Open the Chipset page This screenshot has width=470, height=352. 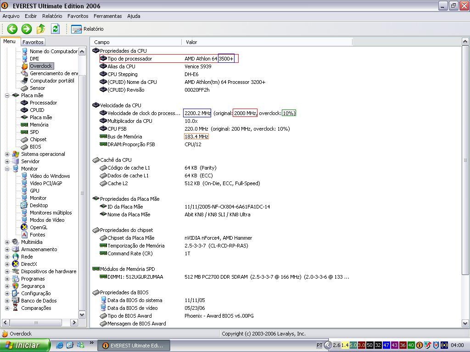[38, 139]
